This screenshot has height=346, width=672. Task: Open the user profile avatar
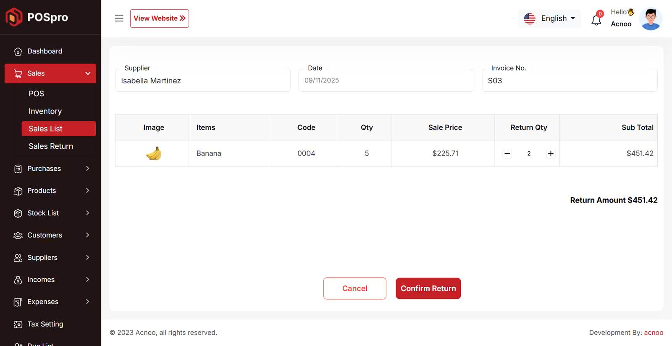click(650, 19)
